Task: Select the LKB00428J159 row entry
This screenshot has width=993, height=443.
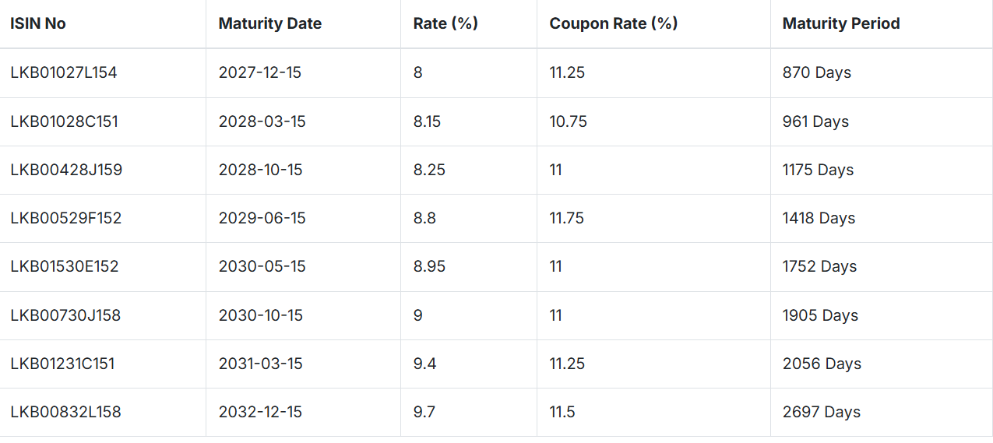Action: pos(66,170)
